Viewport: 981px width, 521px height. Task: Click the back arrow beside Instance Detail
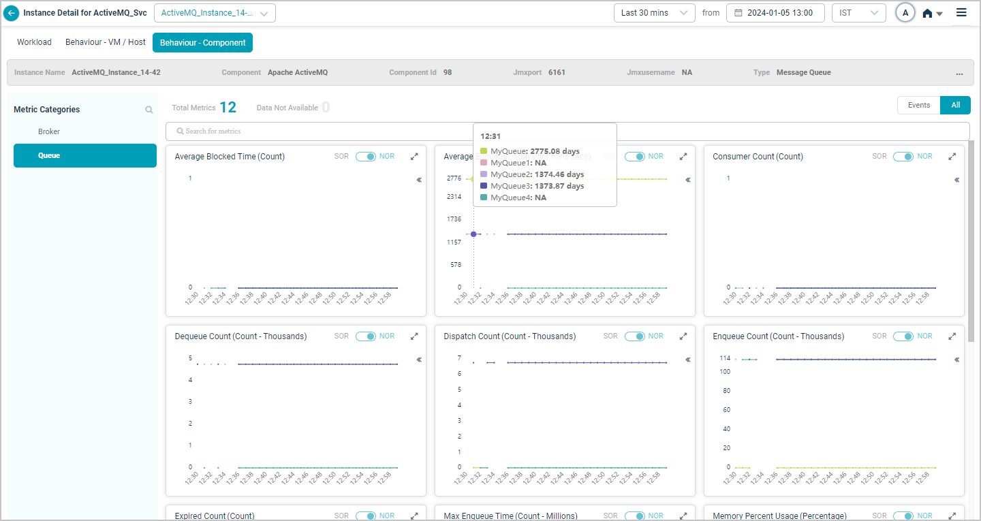point(12,13)
